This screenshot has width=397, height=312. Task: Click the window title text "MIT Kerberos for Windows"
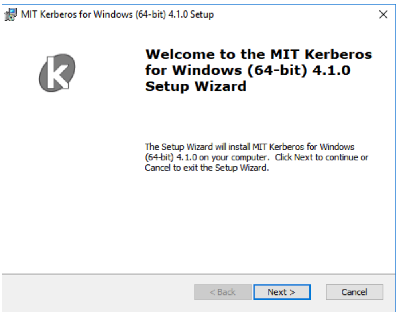[x=77, y=14]
